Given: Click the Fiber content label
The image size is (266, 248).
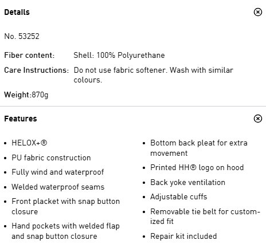Looking at the screenshot, I should 29,55.
